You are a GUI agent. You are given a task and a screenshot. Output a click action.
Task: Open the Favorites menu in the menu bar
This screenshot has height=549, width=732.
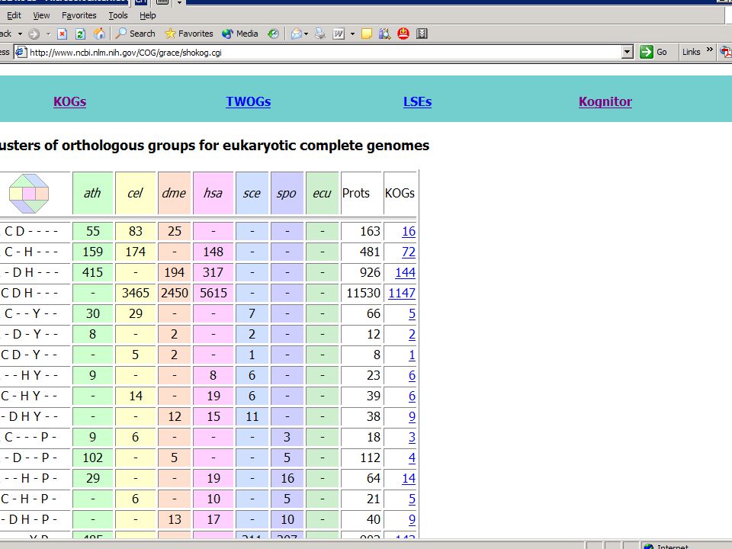(x=79, y=15)
